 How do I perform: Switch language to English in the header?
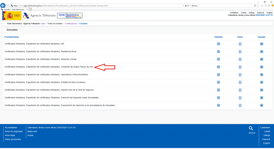point(269,13)
